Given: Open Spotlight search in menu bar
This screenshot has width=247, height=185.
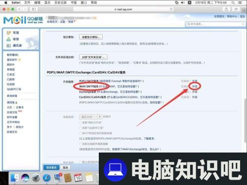Looking at the screenshot, I should [233, 2].
